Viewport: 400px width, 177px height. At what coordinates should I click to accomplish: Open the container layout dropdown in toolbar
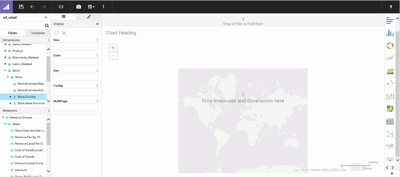(x=91, y=7)
